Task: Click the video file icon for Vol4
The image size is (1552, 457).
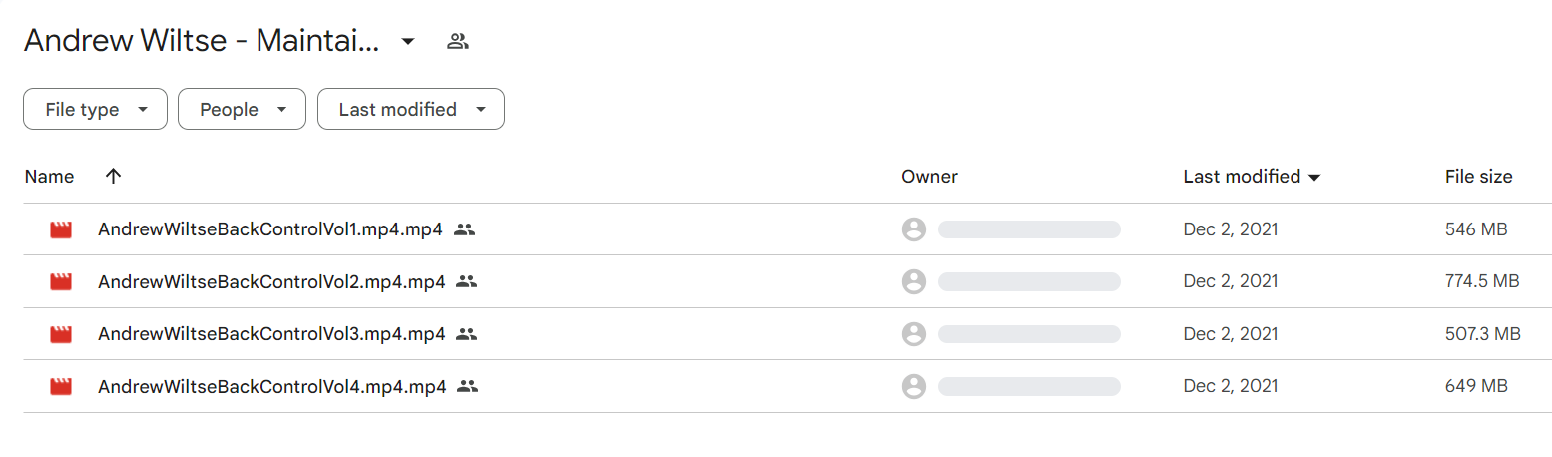Action: pyautogui.click(x=61, y=386)
